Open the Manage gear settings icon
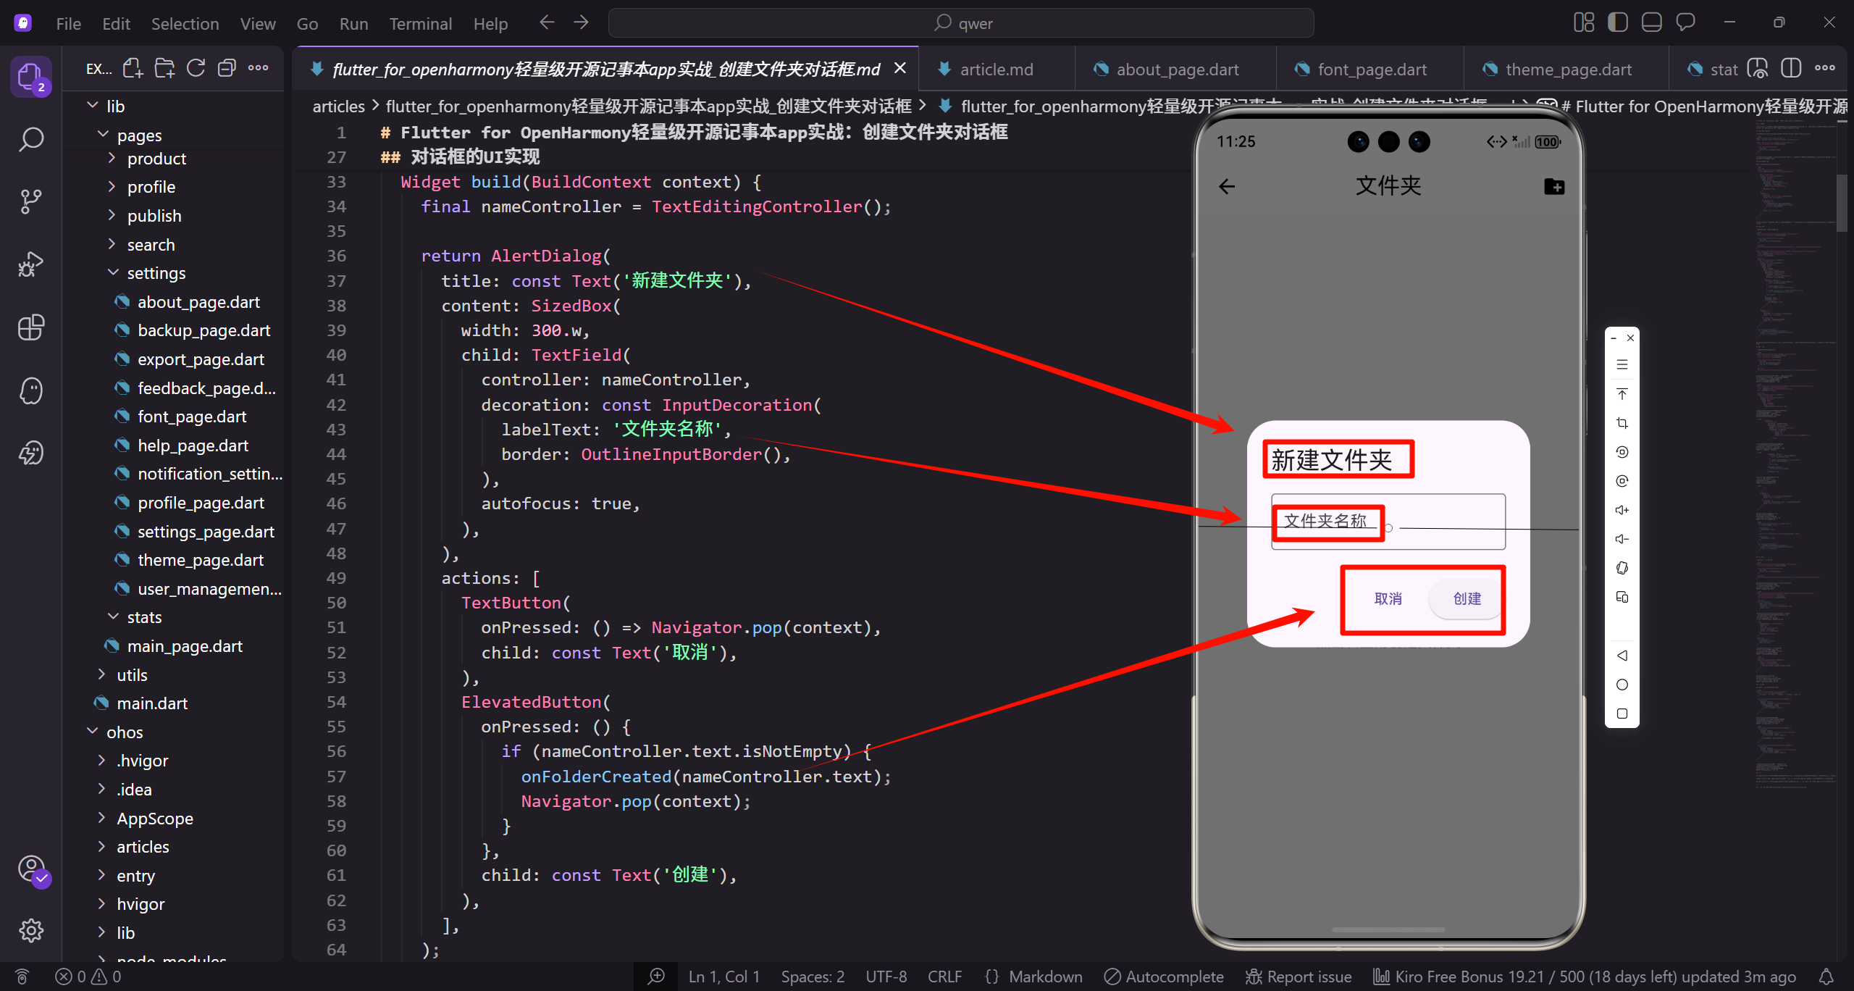 [x=30, y=930]
